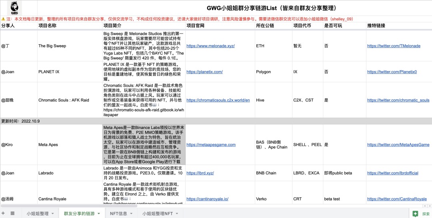This screenshot has width=432, height=218.
Task: Select the sharer cell '@丁'
Action: click(x=19, y=46)
